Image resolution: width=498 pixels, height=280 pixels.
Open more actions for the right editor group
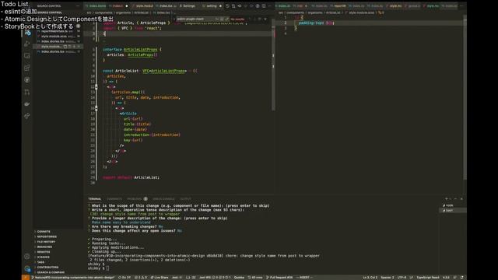pos(461,6)
